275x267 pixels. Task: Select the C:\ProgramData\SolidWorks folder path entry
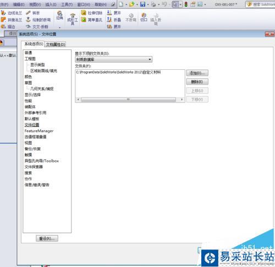point(118,72)
